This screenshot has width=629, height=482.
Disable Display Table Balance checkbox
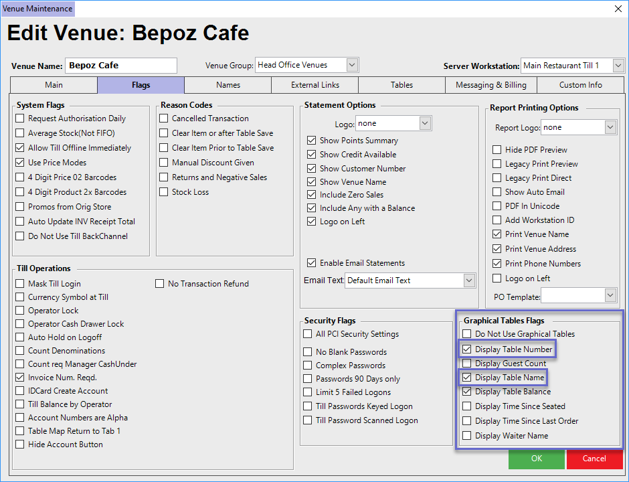coord(466,392)
